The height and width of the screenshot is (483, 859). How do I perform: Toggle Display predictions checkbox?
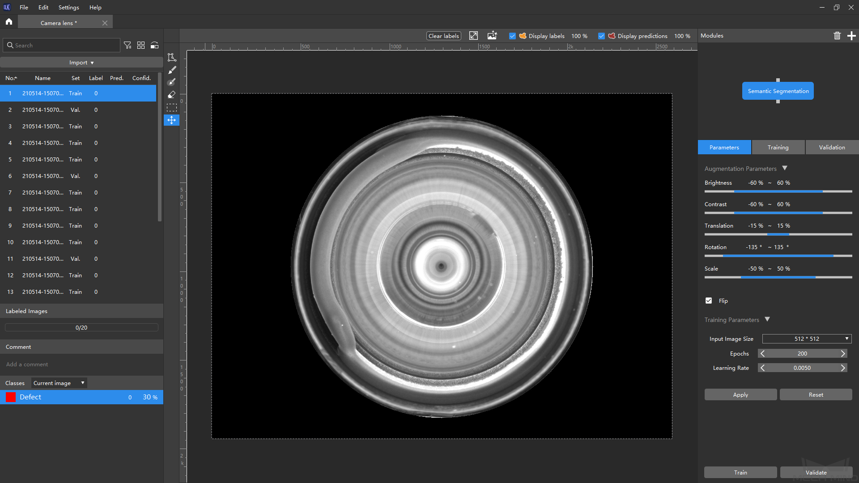click(x=601, y=36)
